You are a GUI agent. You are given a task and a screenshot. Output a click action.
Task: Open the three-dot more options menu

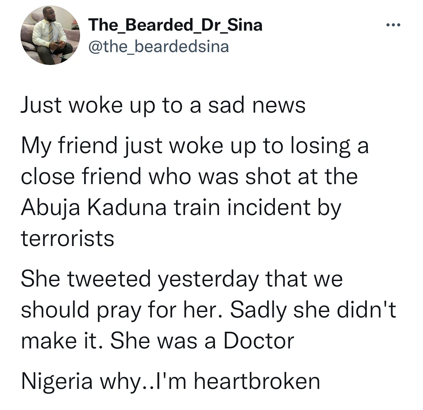click(394, 25)
